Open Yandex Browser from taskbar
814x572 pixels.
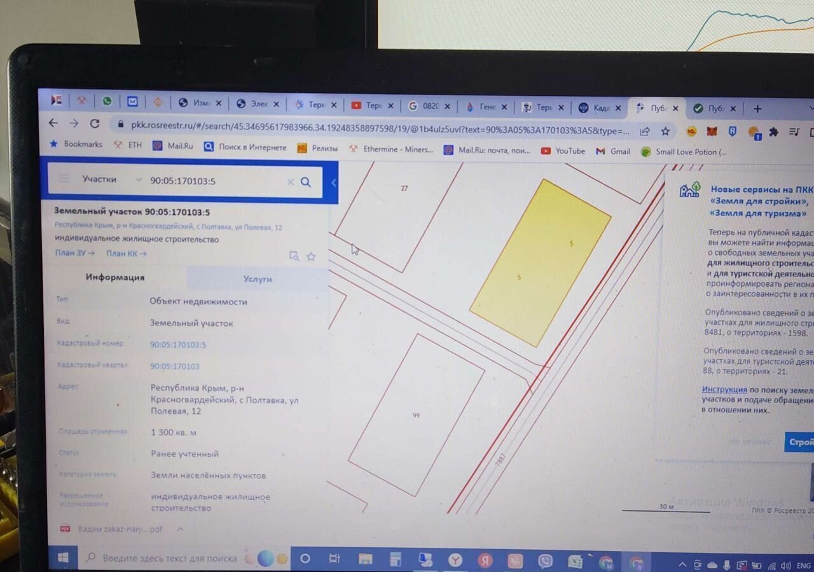(455, 561)
